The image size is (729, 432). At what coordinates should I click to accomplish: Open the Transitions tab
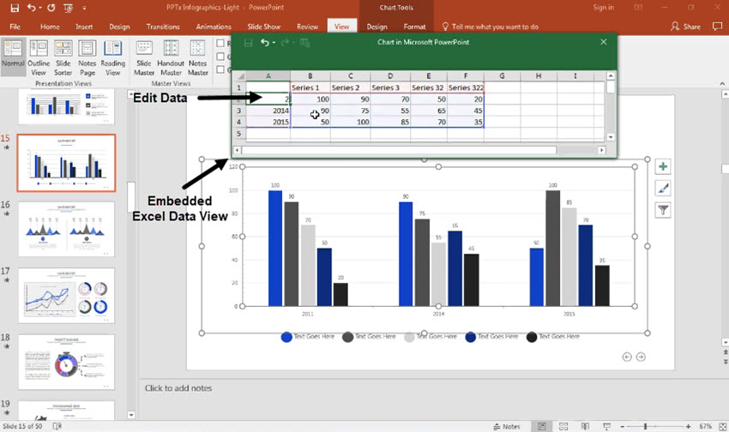click(163, 27)
